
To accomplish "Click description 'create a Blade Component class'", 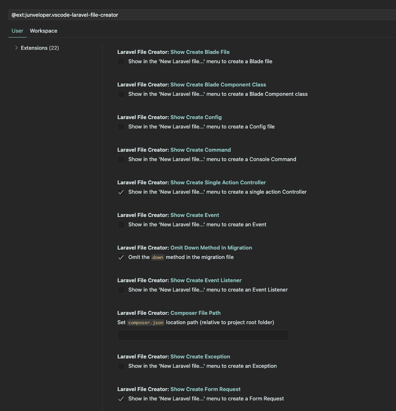I will [268, 94].
